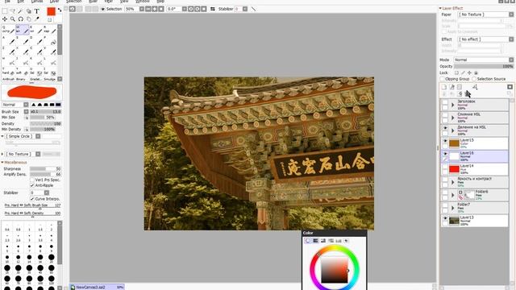The image size is (516, 290).
Task: Create a new layer from layer panel
Action: pos(444,87)
